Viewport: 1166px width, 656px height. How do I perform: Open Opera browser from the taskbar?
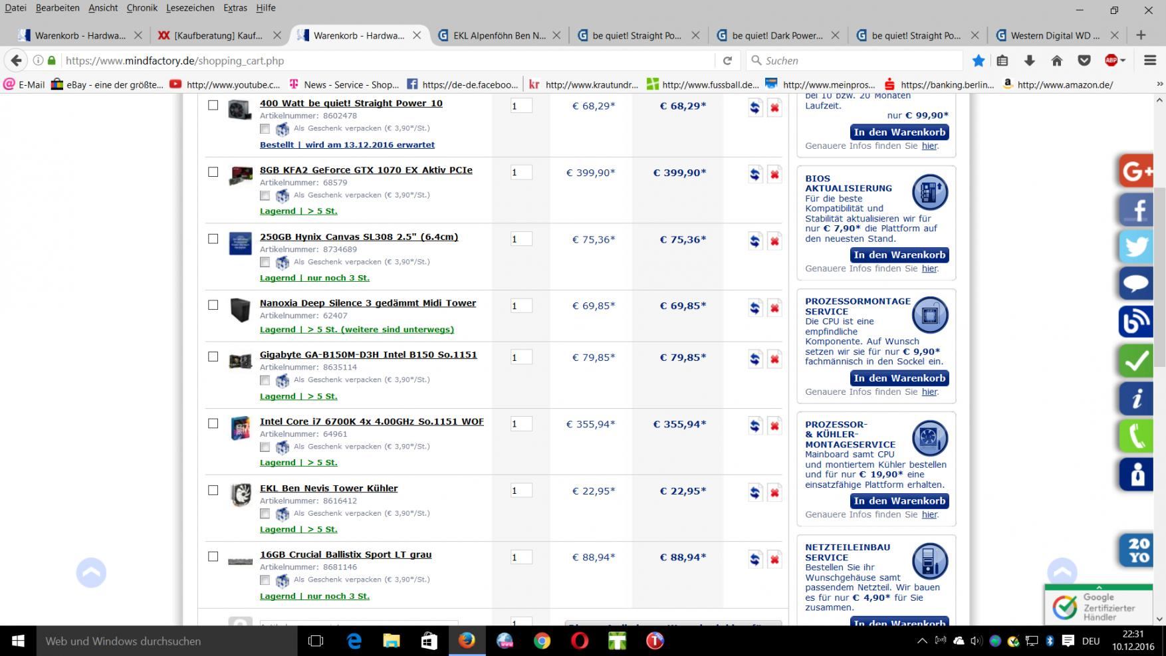[580, 641]
